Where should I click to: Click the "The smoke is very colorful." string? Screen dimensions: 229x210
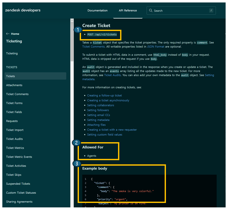pyautogui.click(x=132, y=191)
